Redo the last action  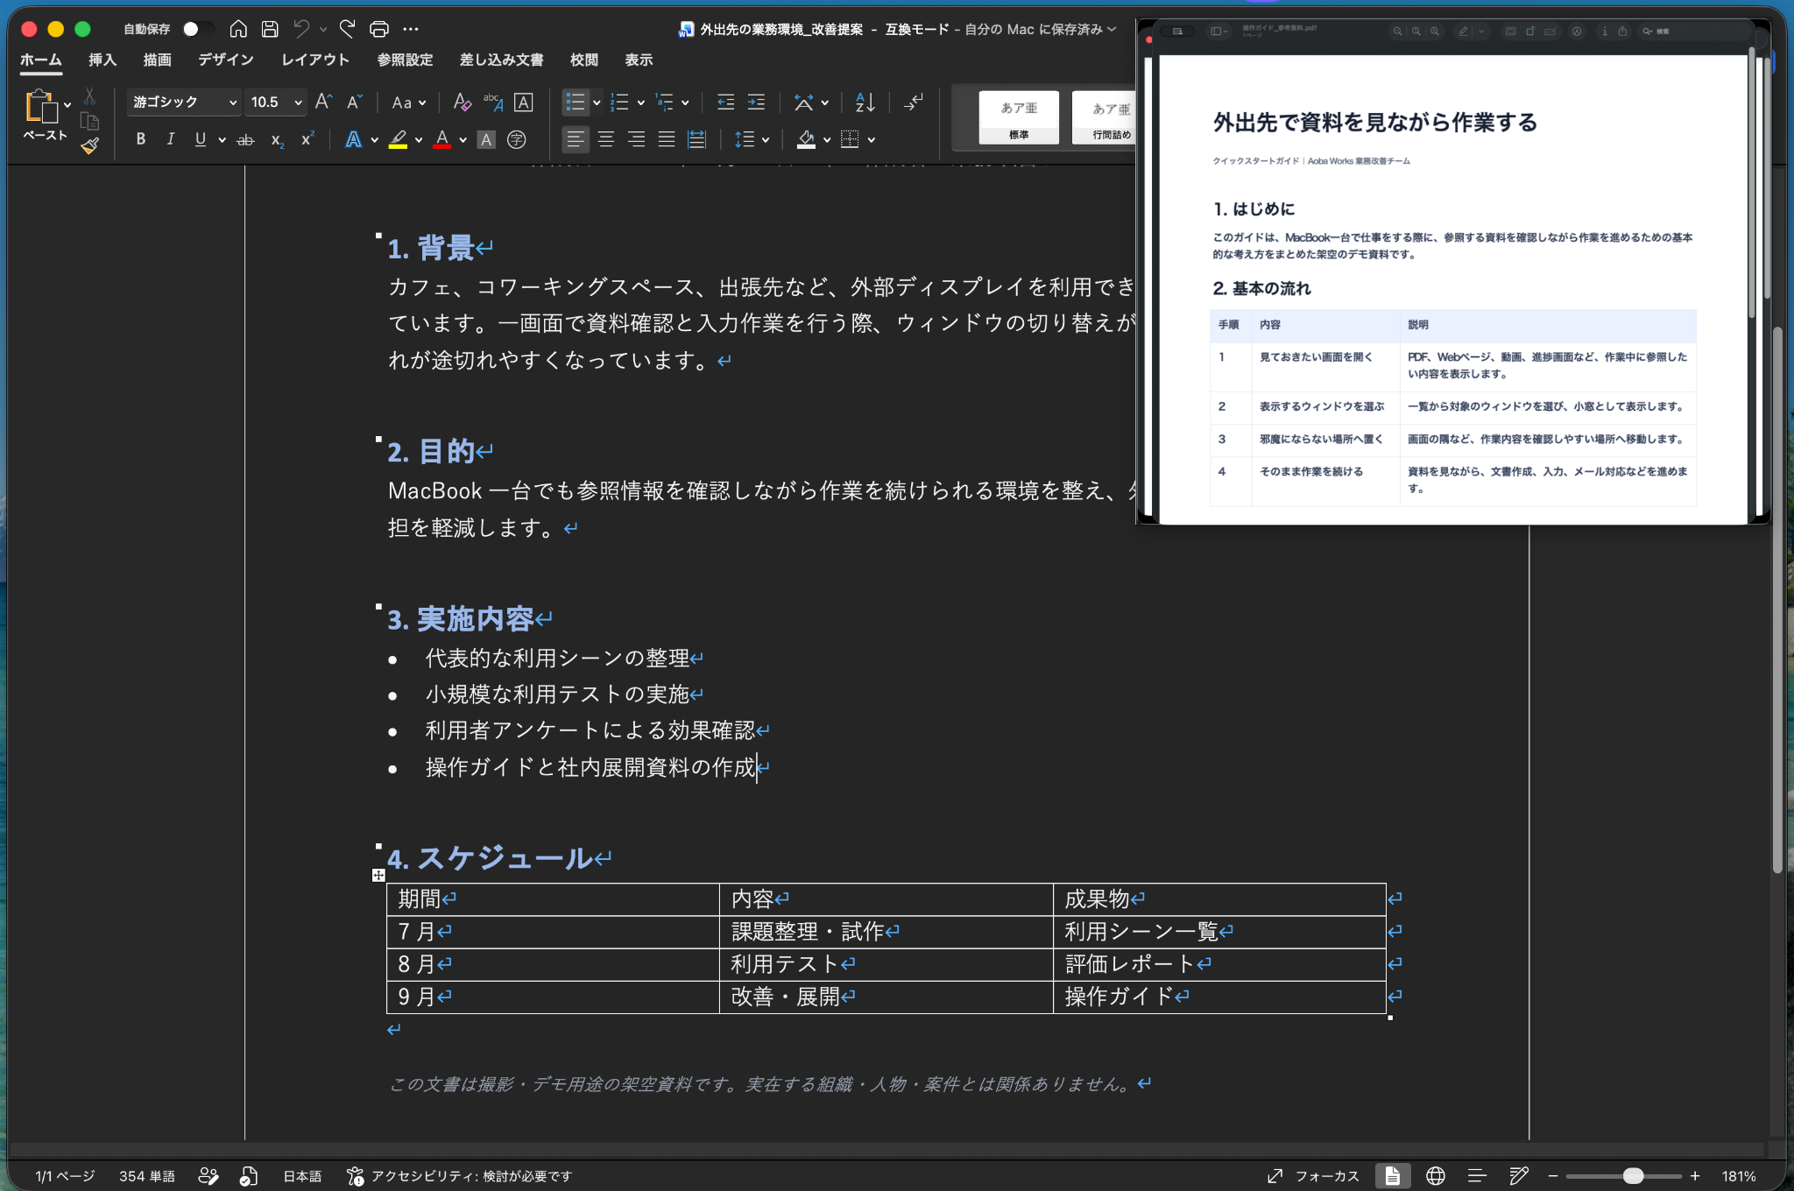[347, 29]
